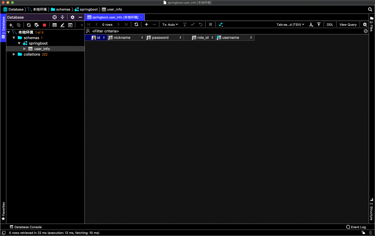Click schemas in the breadcrumb bar
Image resolution: width=375 pixels, height=236 pixels.
61,9
